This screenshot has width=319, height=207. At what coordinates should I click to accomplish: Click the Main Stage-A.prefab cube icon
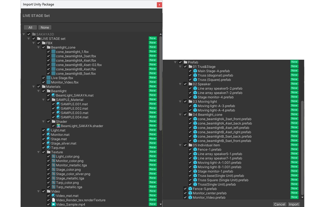(195, 71)
